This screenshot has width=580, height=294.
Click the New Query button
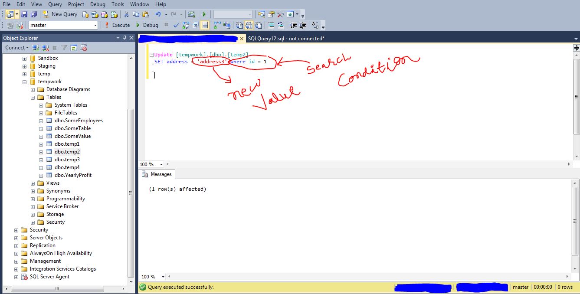coord(60,14)
